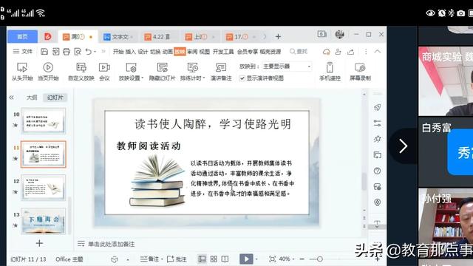Screen dimensions: 473x266
Task: Toggle the 备注 notes button in status bar
Action: click(x=150, y=259)
